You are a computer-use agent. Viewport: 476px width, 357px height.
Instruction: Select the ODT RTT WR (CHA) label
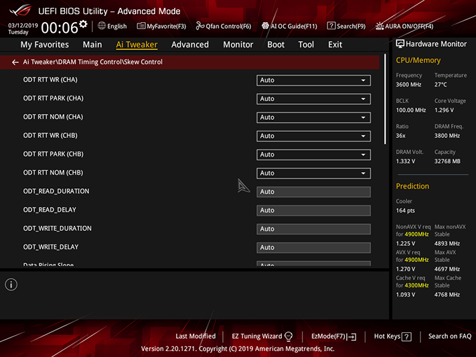[50, 80]
